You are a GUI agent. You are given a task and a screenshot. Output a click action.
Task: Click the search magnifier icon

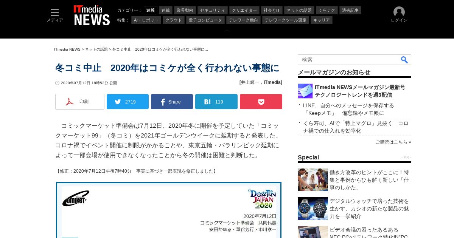(404, 60)
